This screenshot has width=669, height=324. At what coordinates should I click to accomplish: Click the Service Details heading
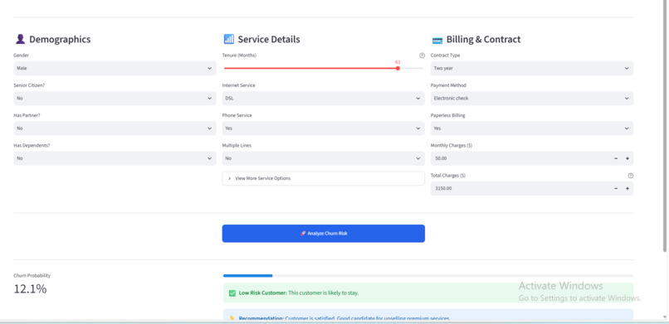pos(269,39)
